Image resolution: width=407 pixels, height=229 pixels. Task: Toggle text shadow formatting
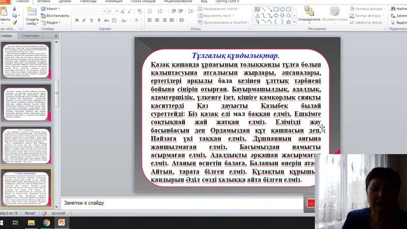tap(99, 20)
